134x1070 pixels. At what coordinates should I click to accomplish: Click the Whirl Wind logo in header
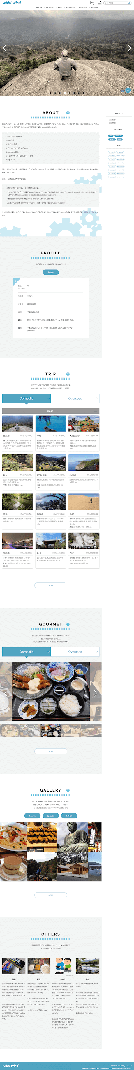(x=12, y=3)
